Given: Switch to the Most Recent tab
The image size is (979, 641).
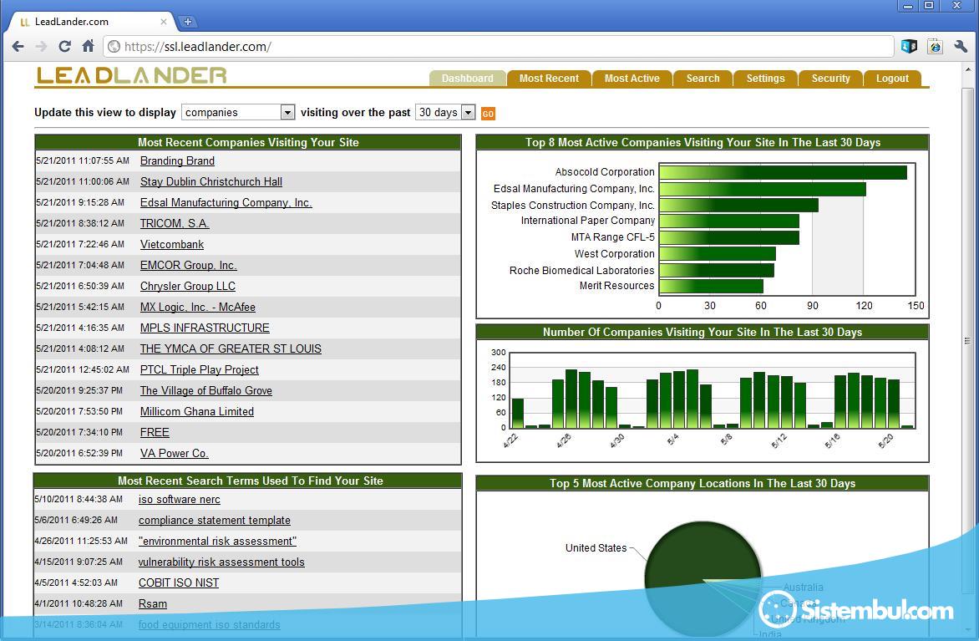Looking at the screenshot, I should pyautogui.click(x=549, y=79).
